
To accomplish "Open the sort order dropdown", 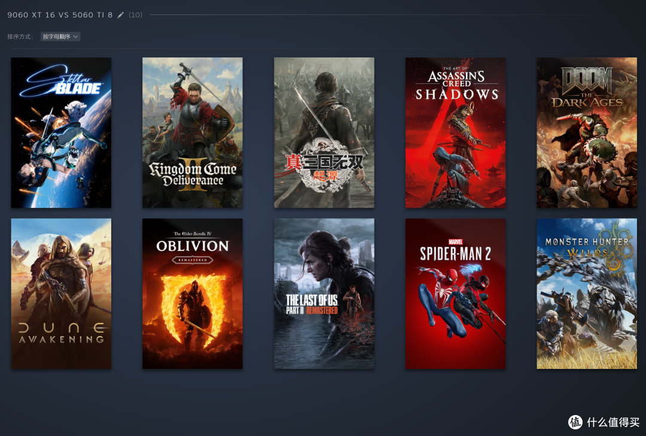I will point(60,37).
